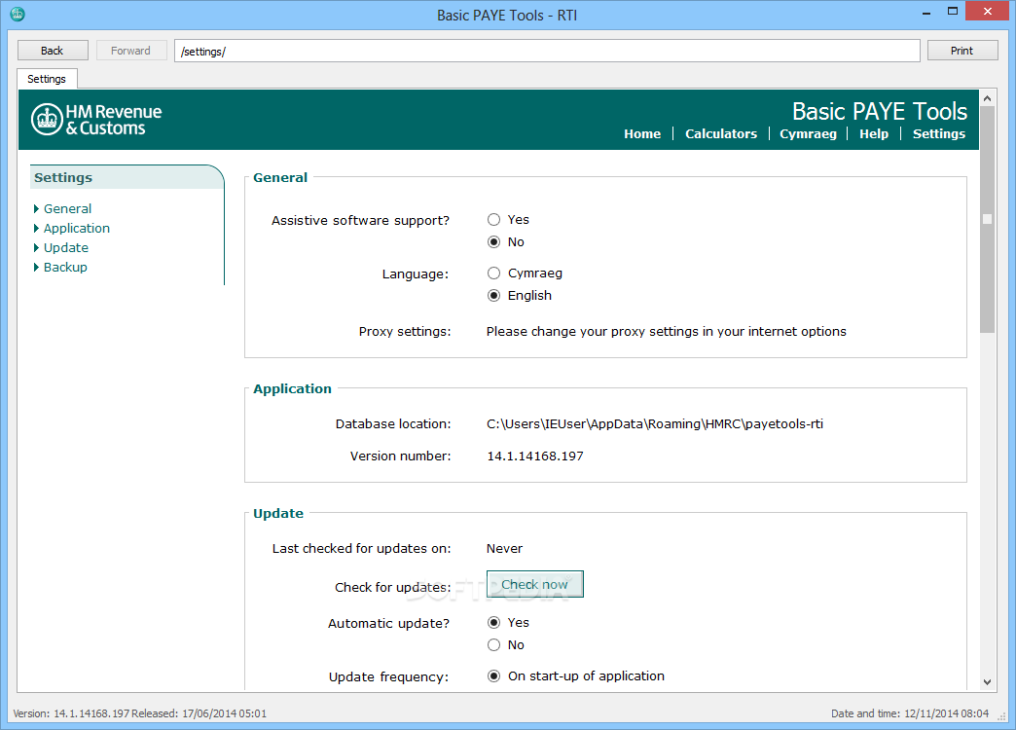Image resolution: width=1016 pixels, height=730 pixels.
Task: Click the Print button
Action: tap(962, 51)
